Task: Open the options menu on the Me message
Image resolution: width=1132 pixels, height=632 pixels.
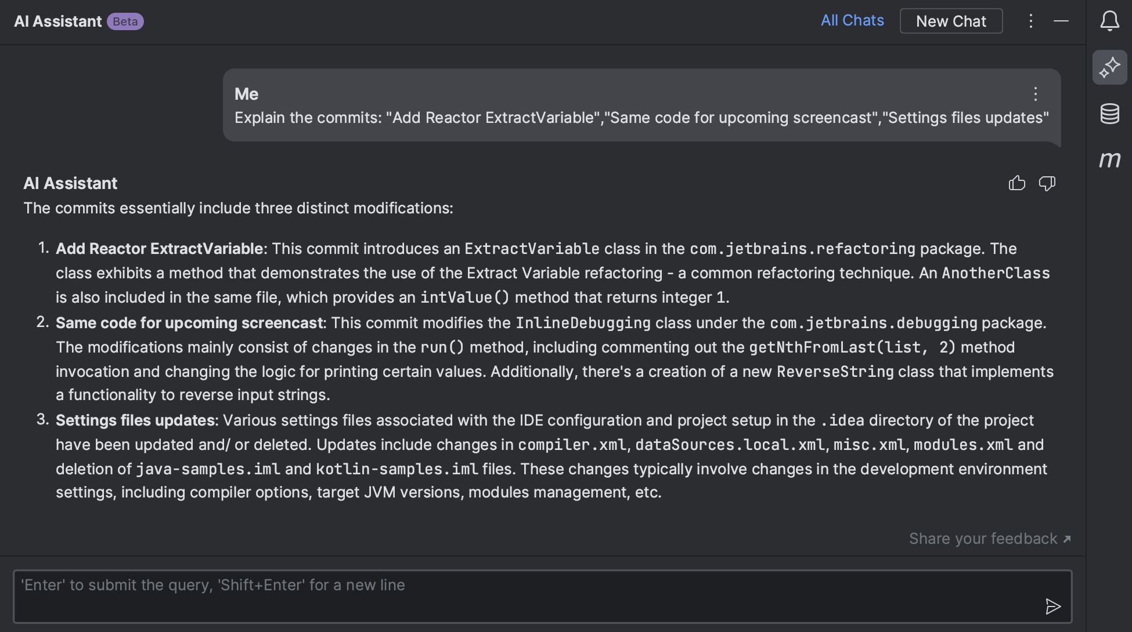Action: (1036, 94)
